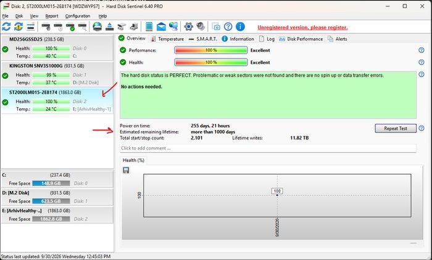Screen dimensions: 432x260
Task: Click the disk icon with gear badge
Action: click(46, 26)
